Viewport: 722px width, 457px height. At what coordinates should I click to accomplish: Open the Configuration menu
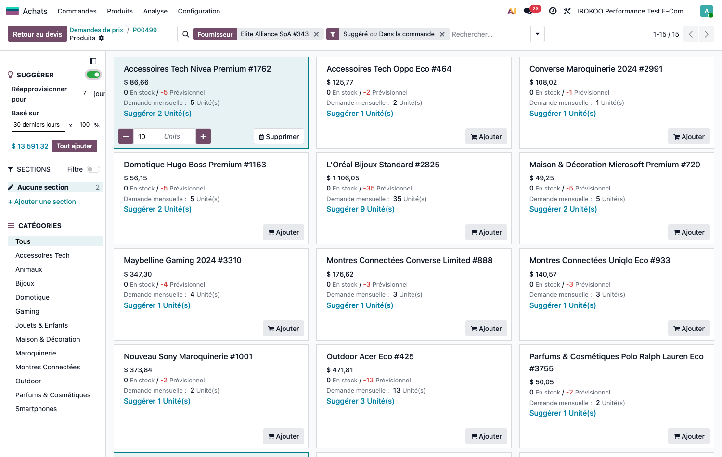click(x=199, y=11)
